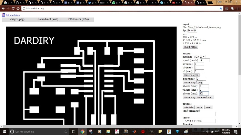Launch MATLAB from the taskbar
Image resolution: width=241 pixels, height=135 pixels.
[134, 132]
